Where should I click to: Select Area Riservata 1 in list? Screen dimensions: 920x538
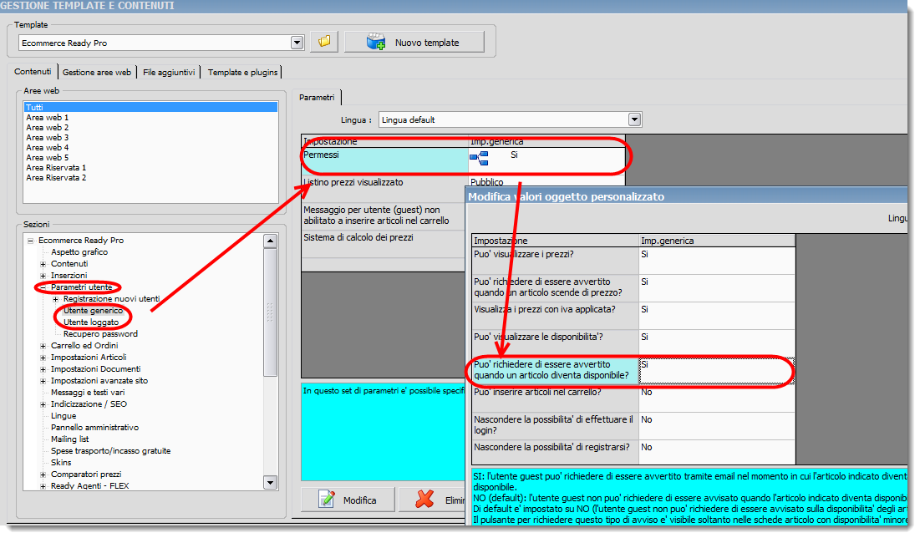click(150, 167)
